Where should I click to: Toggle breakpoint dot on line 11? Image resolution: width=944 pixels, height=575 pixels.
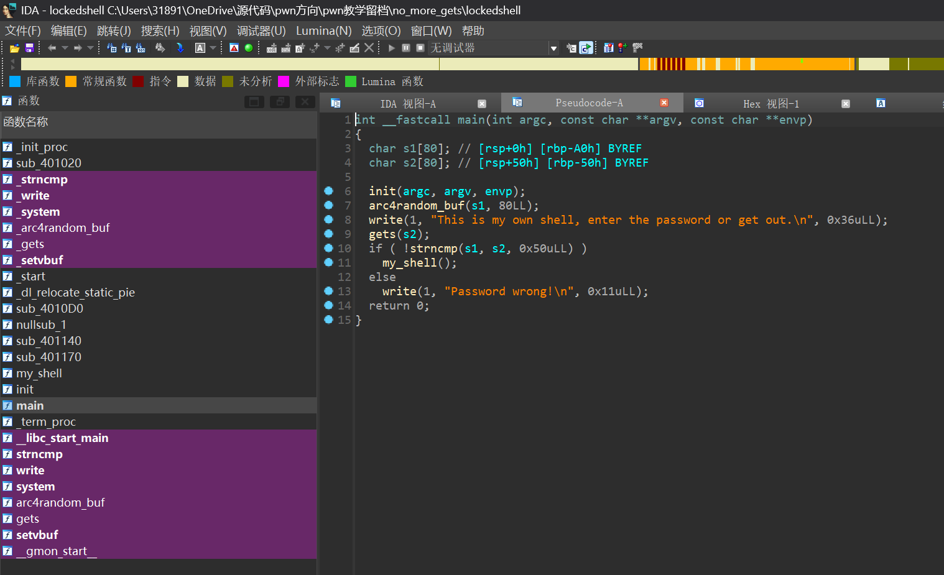pos(329,262)
